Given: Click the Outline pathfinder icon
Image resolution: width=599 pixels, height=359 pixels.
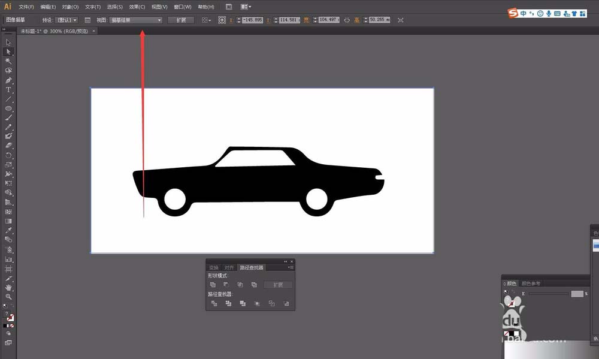Looking at the screenshot, I should (271, 303).
